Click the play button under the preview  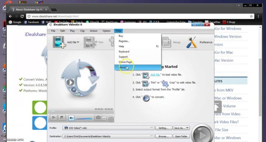point(54,118)
